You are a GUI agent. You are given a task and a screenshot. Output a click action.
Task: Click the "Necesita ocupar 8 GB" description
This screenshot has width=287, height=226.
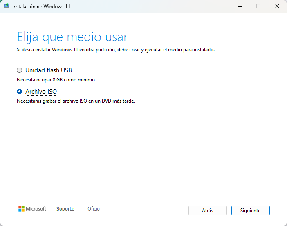[x=56, y=80]
